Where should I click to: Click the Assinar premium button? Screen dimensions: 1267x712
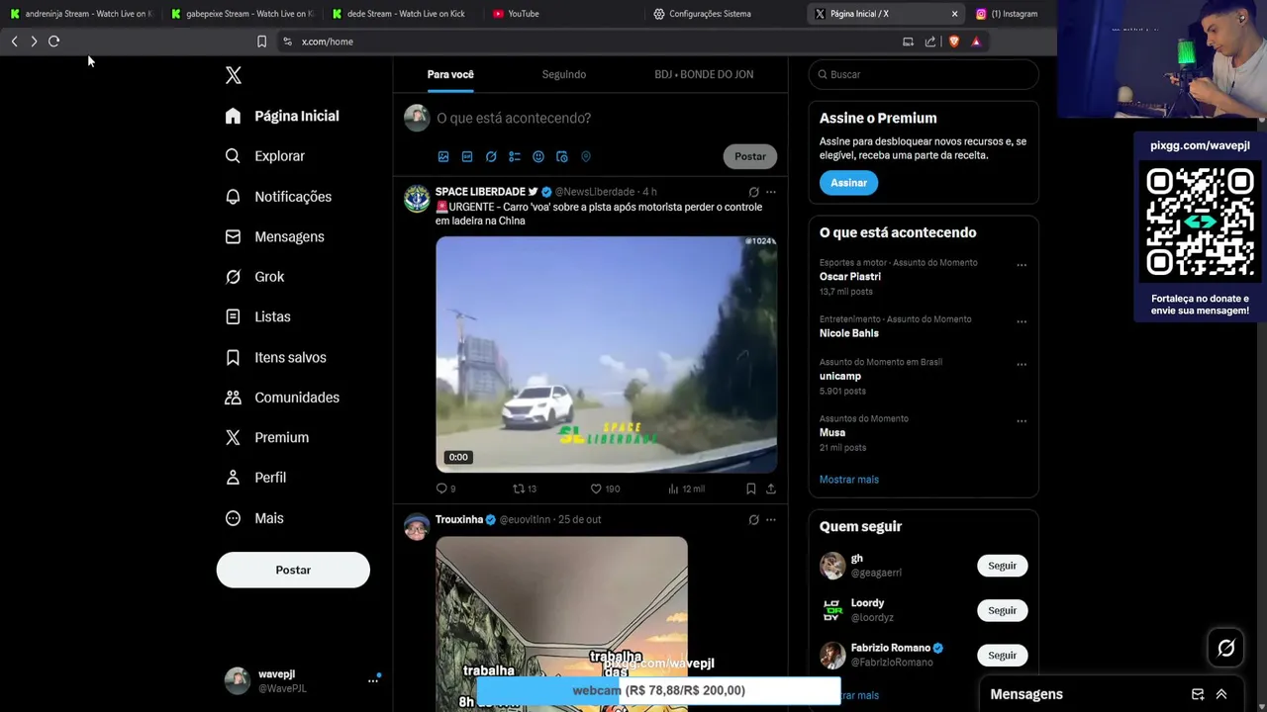point(848,183)
